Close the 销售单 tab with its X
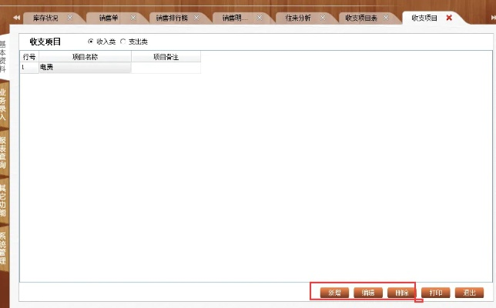The height and width of the screenshot is (308, 496). (x=132, y=17)
